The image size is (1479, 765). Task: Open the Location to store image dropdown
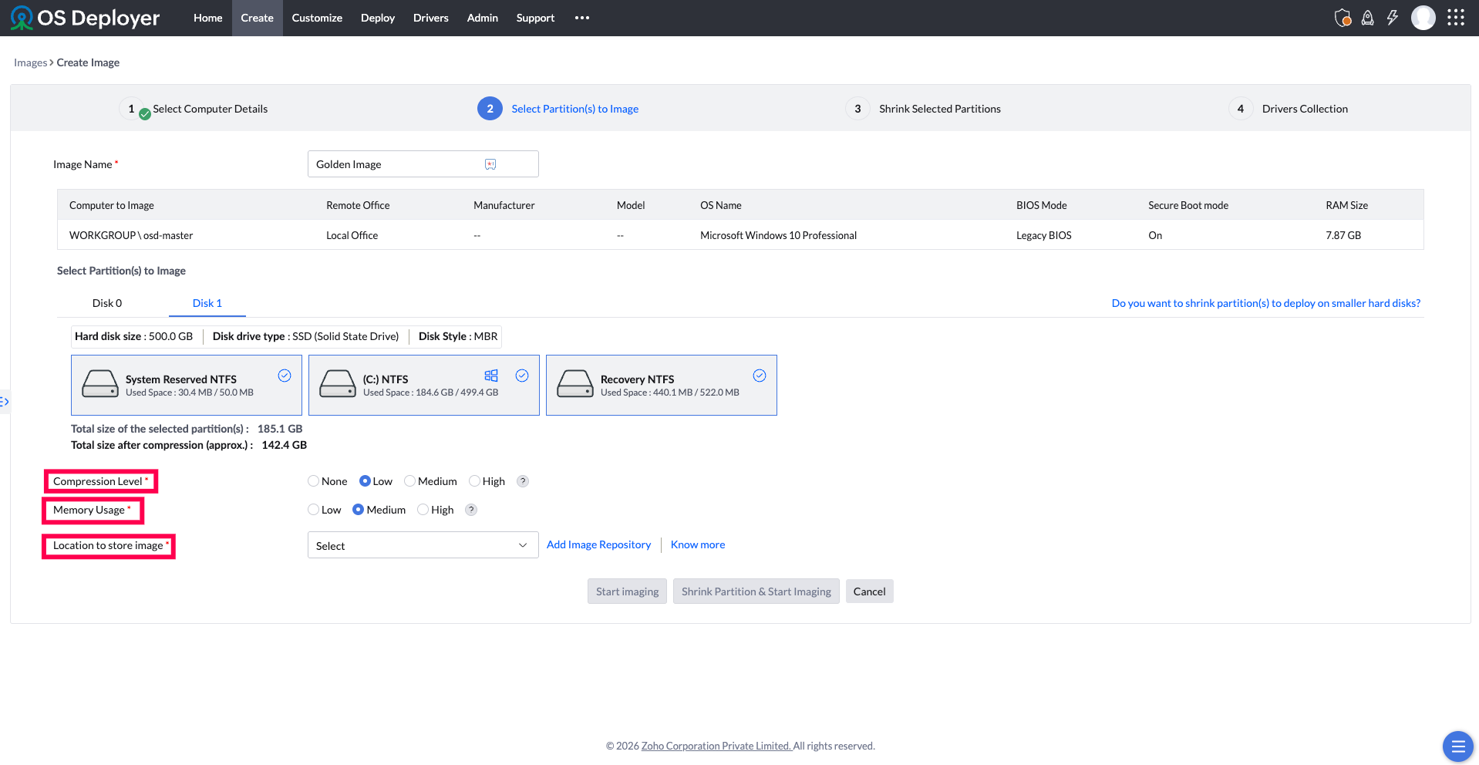[423, 545]
